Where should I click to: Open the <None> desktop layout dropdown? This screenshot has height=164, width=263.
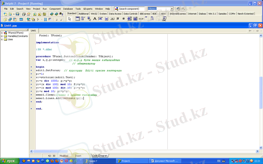point(172,9)
